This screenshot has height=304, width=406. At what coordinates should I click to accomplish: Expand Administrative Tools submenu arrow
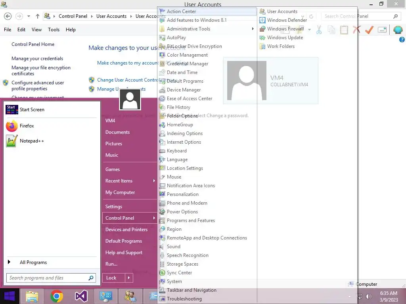click(x=253, y=28)
